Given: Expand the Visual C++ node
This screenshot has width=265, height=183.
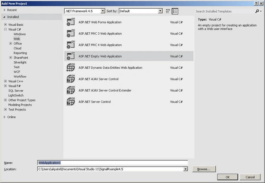Looking at the screenshot, I should tap(5, 81).
